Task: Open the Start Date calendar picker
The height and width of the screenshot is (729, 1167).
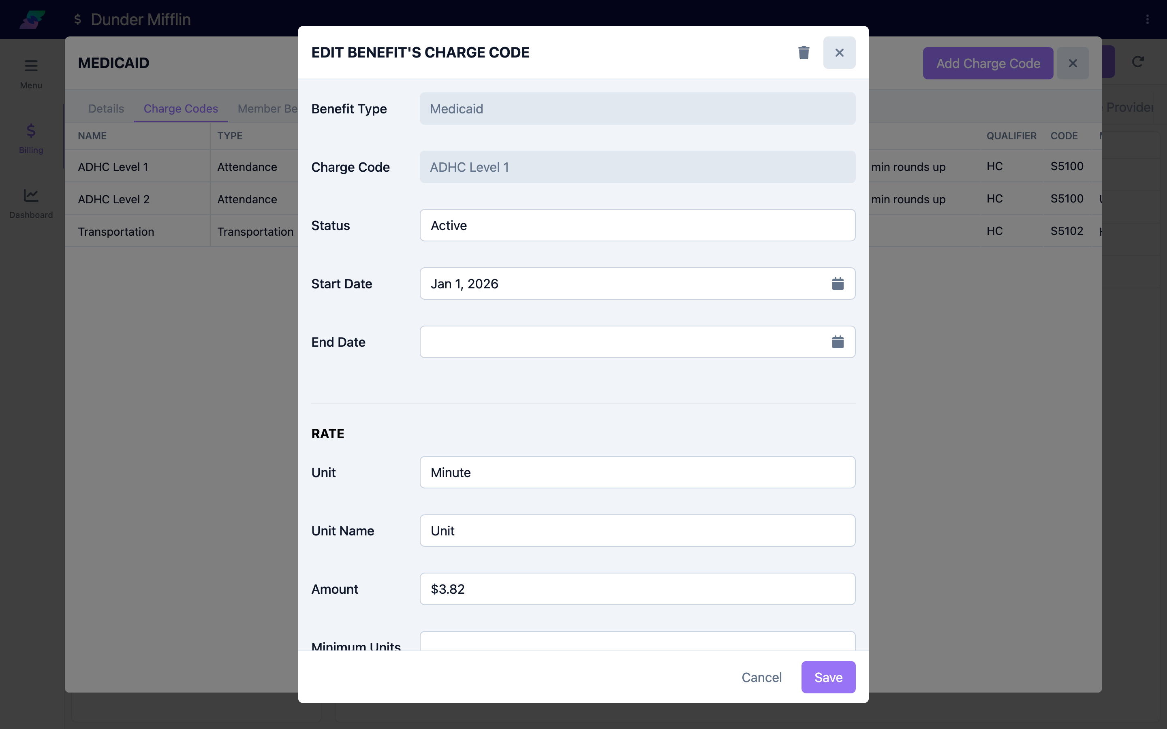Action: (838, 283)
